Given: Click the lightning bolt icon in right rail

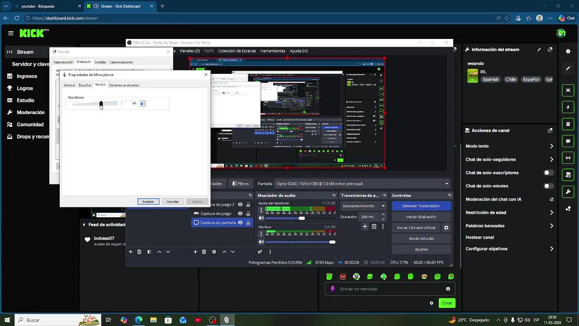Looking at the screenshot, I should pyautogui.click(x=568, y=107).
